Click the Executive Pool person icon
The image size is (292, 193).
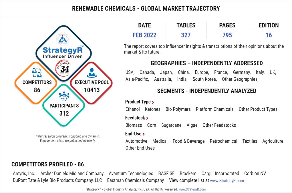(x=92, y=73)
